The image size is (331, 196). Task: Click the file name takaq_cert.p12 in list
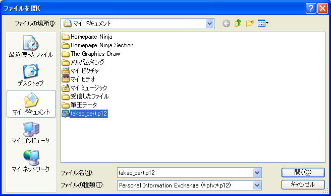[89, 114]
